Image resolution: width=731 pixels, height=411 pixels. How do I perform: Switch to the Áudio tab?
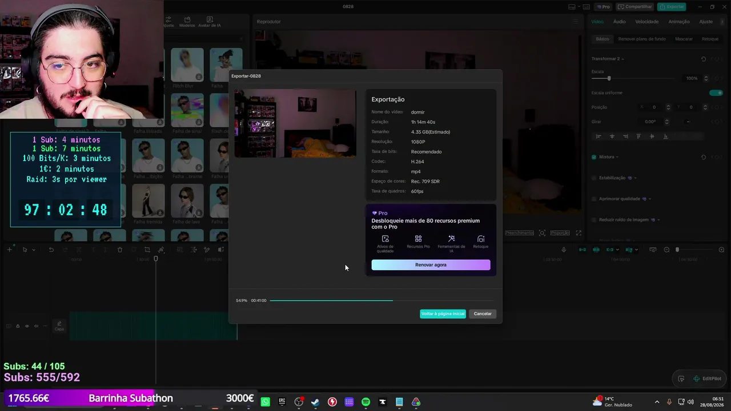[619, 22]
